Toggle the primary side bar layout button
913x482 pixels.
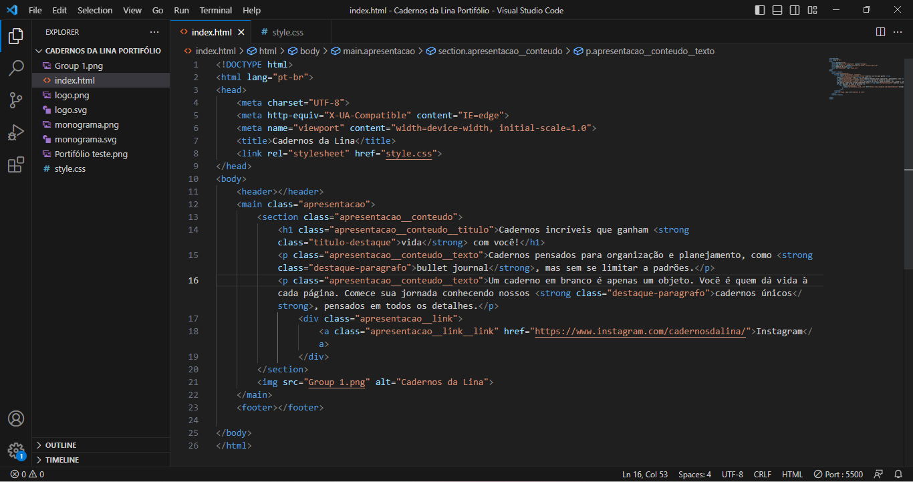click(x=760, y=10)
